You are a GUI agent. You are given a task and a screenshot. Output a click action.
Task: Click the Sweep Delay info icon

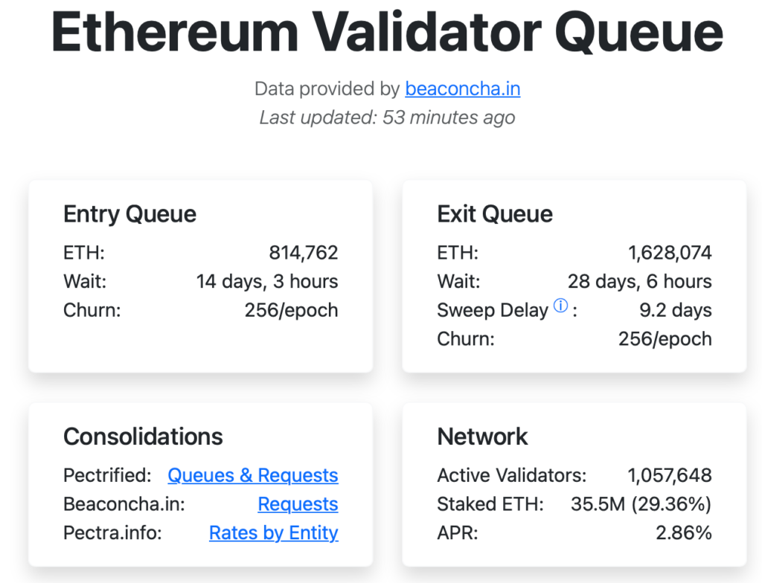(x=560, y=305)
